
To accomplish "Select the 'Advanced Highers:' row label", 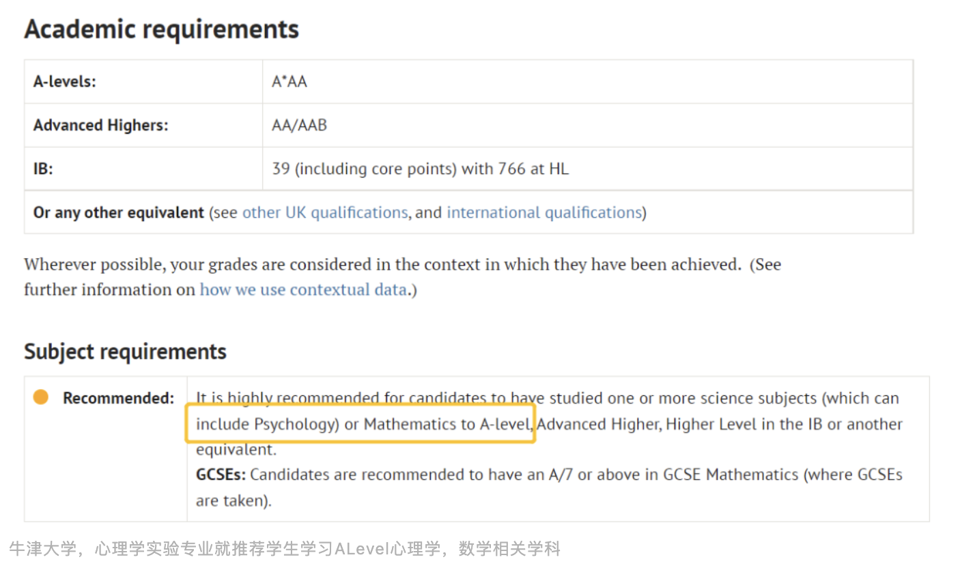I will tap(100, 125).
